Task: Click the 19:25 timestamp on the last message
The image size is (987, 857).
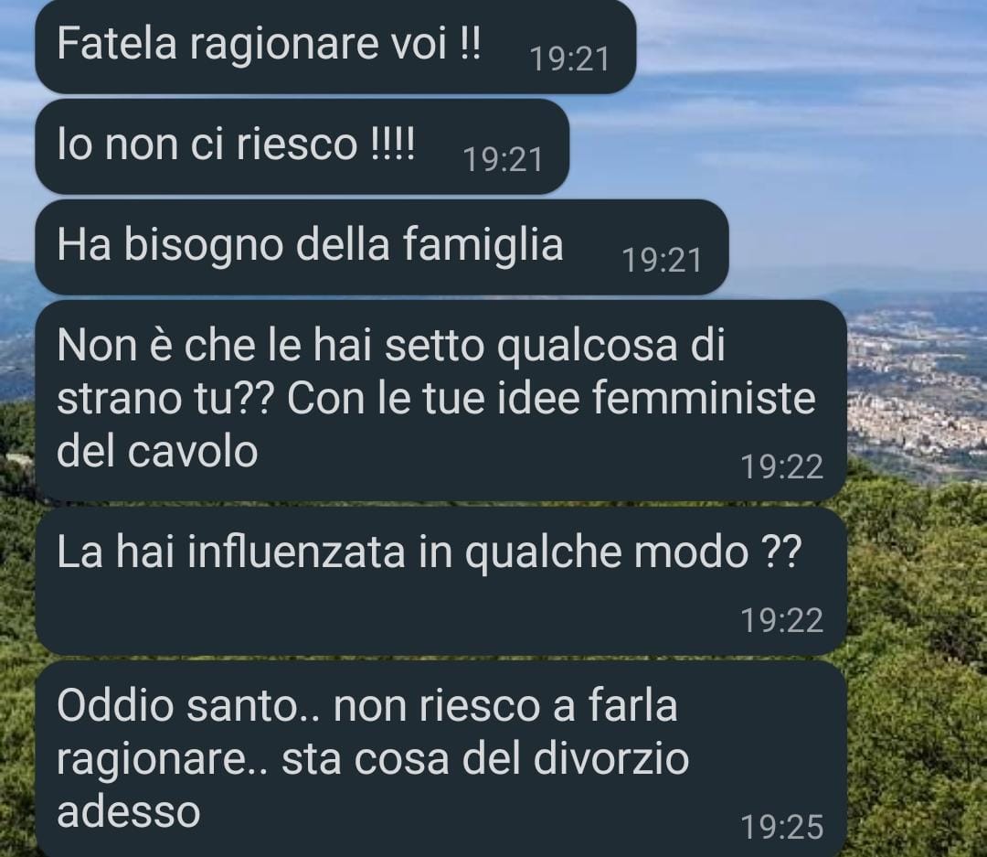Action: 781,827
